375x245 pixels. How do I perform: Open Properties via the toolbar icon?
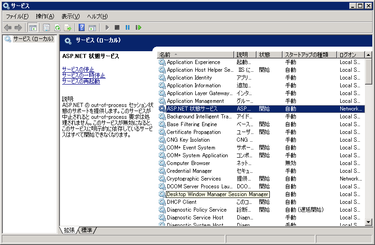(x=46, y=27)
